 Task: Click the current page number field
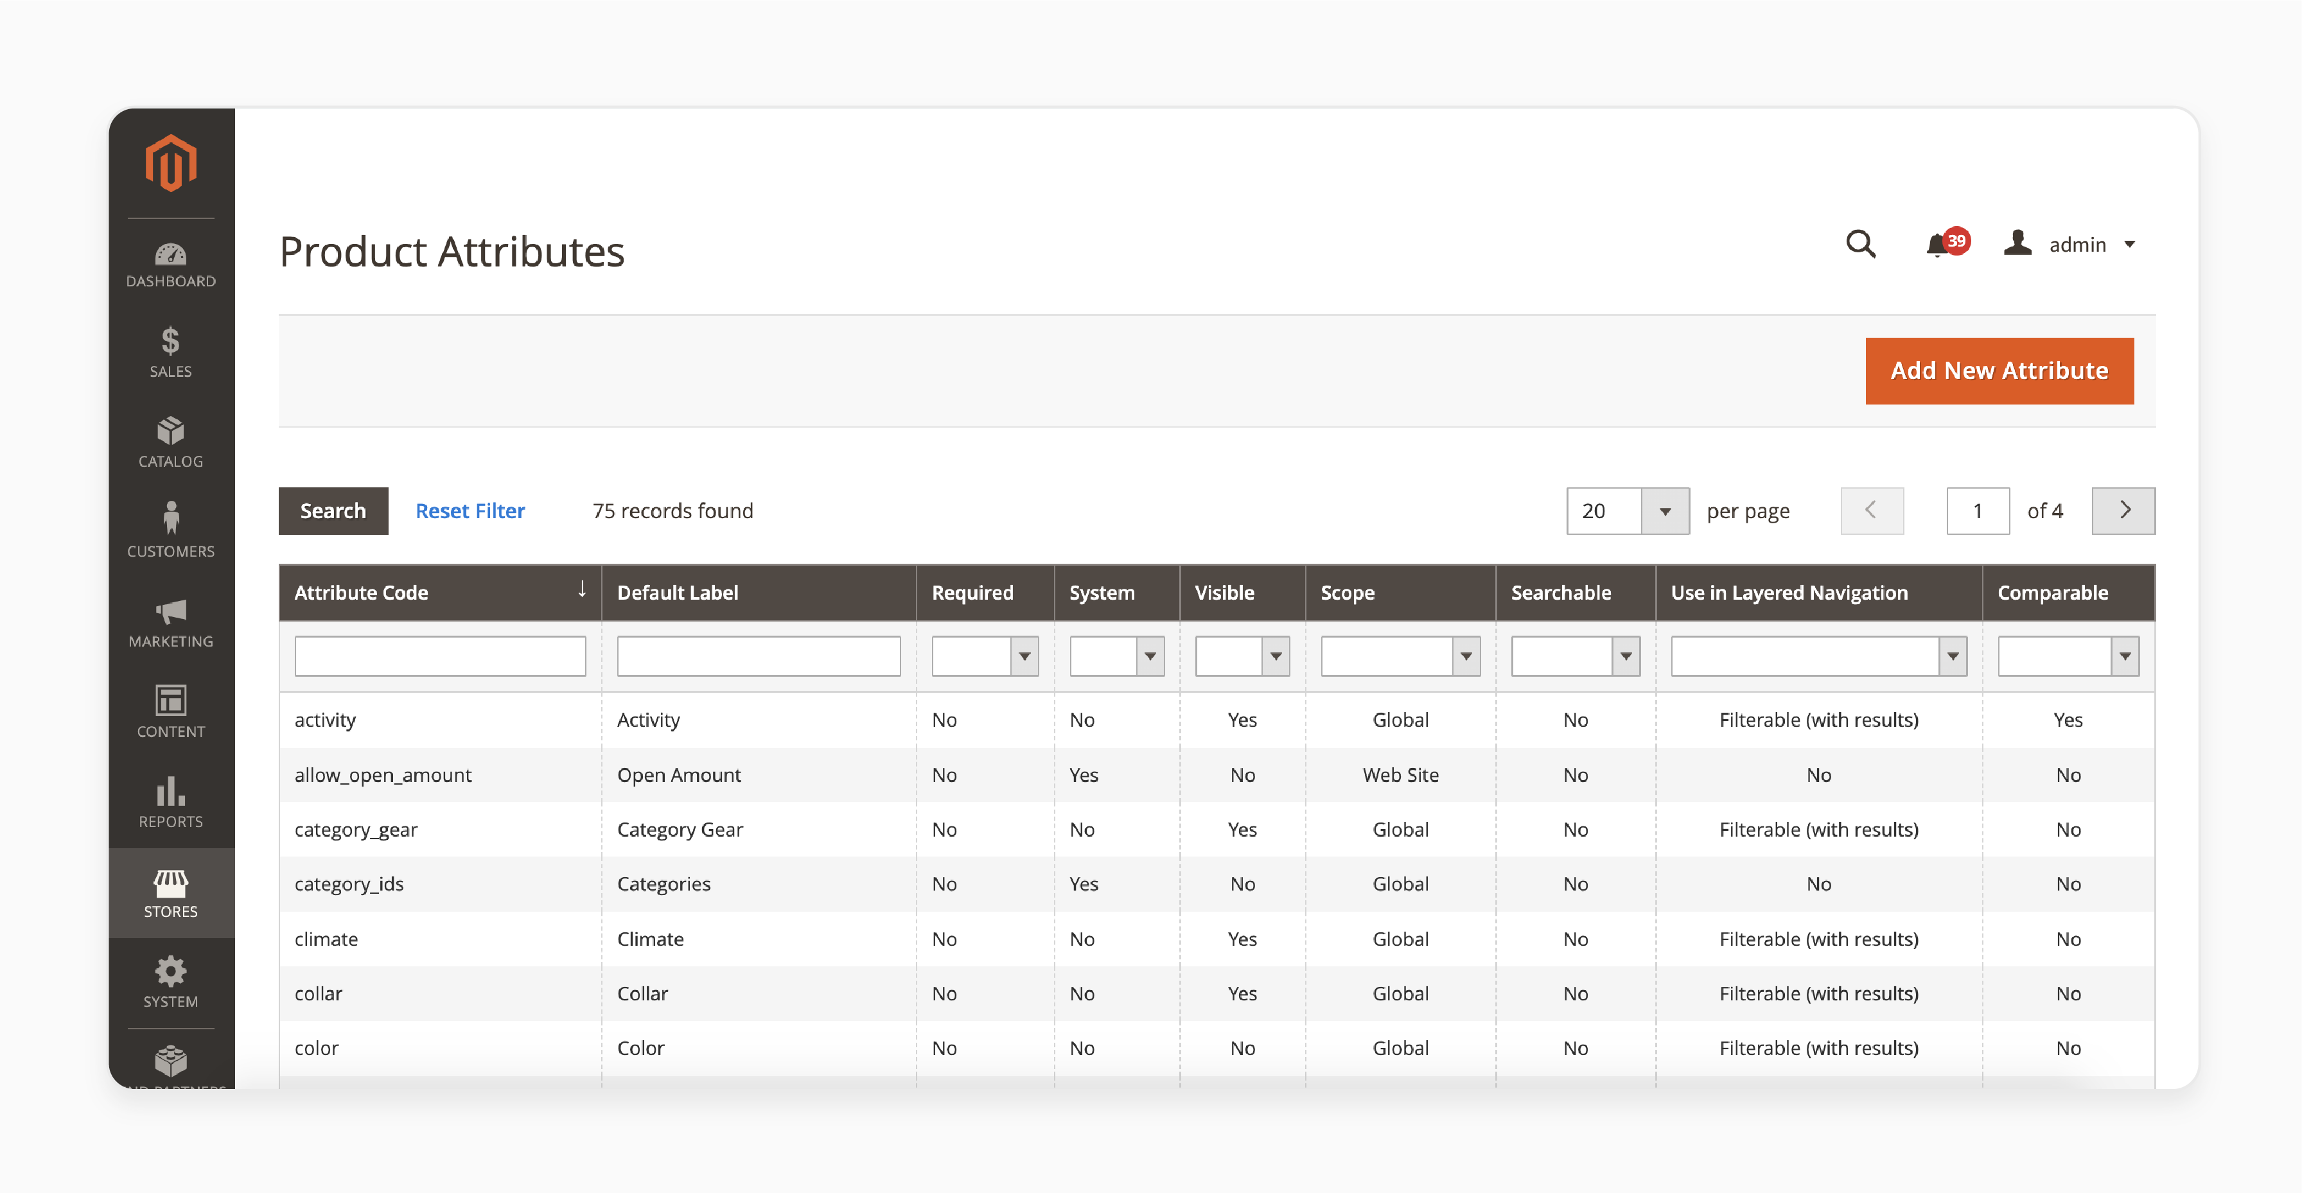[1978, 511]
